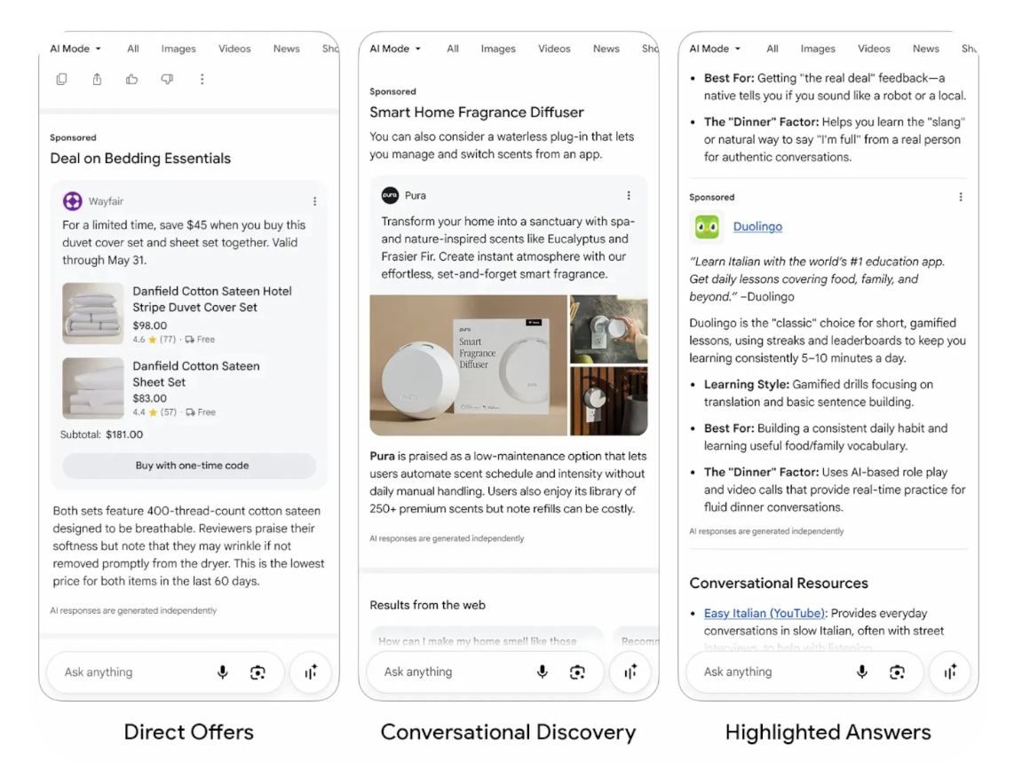Click the $83.00 price
1014x784 pixels.
click(149, 398)
